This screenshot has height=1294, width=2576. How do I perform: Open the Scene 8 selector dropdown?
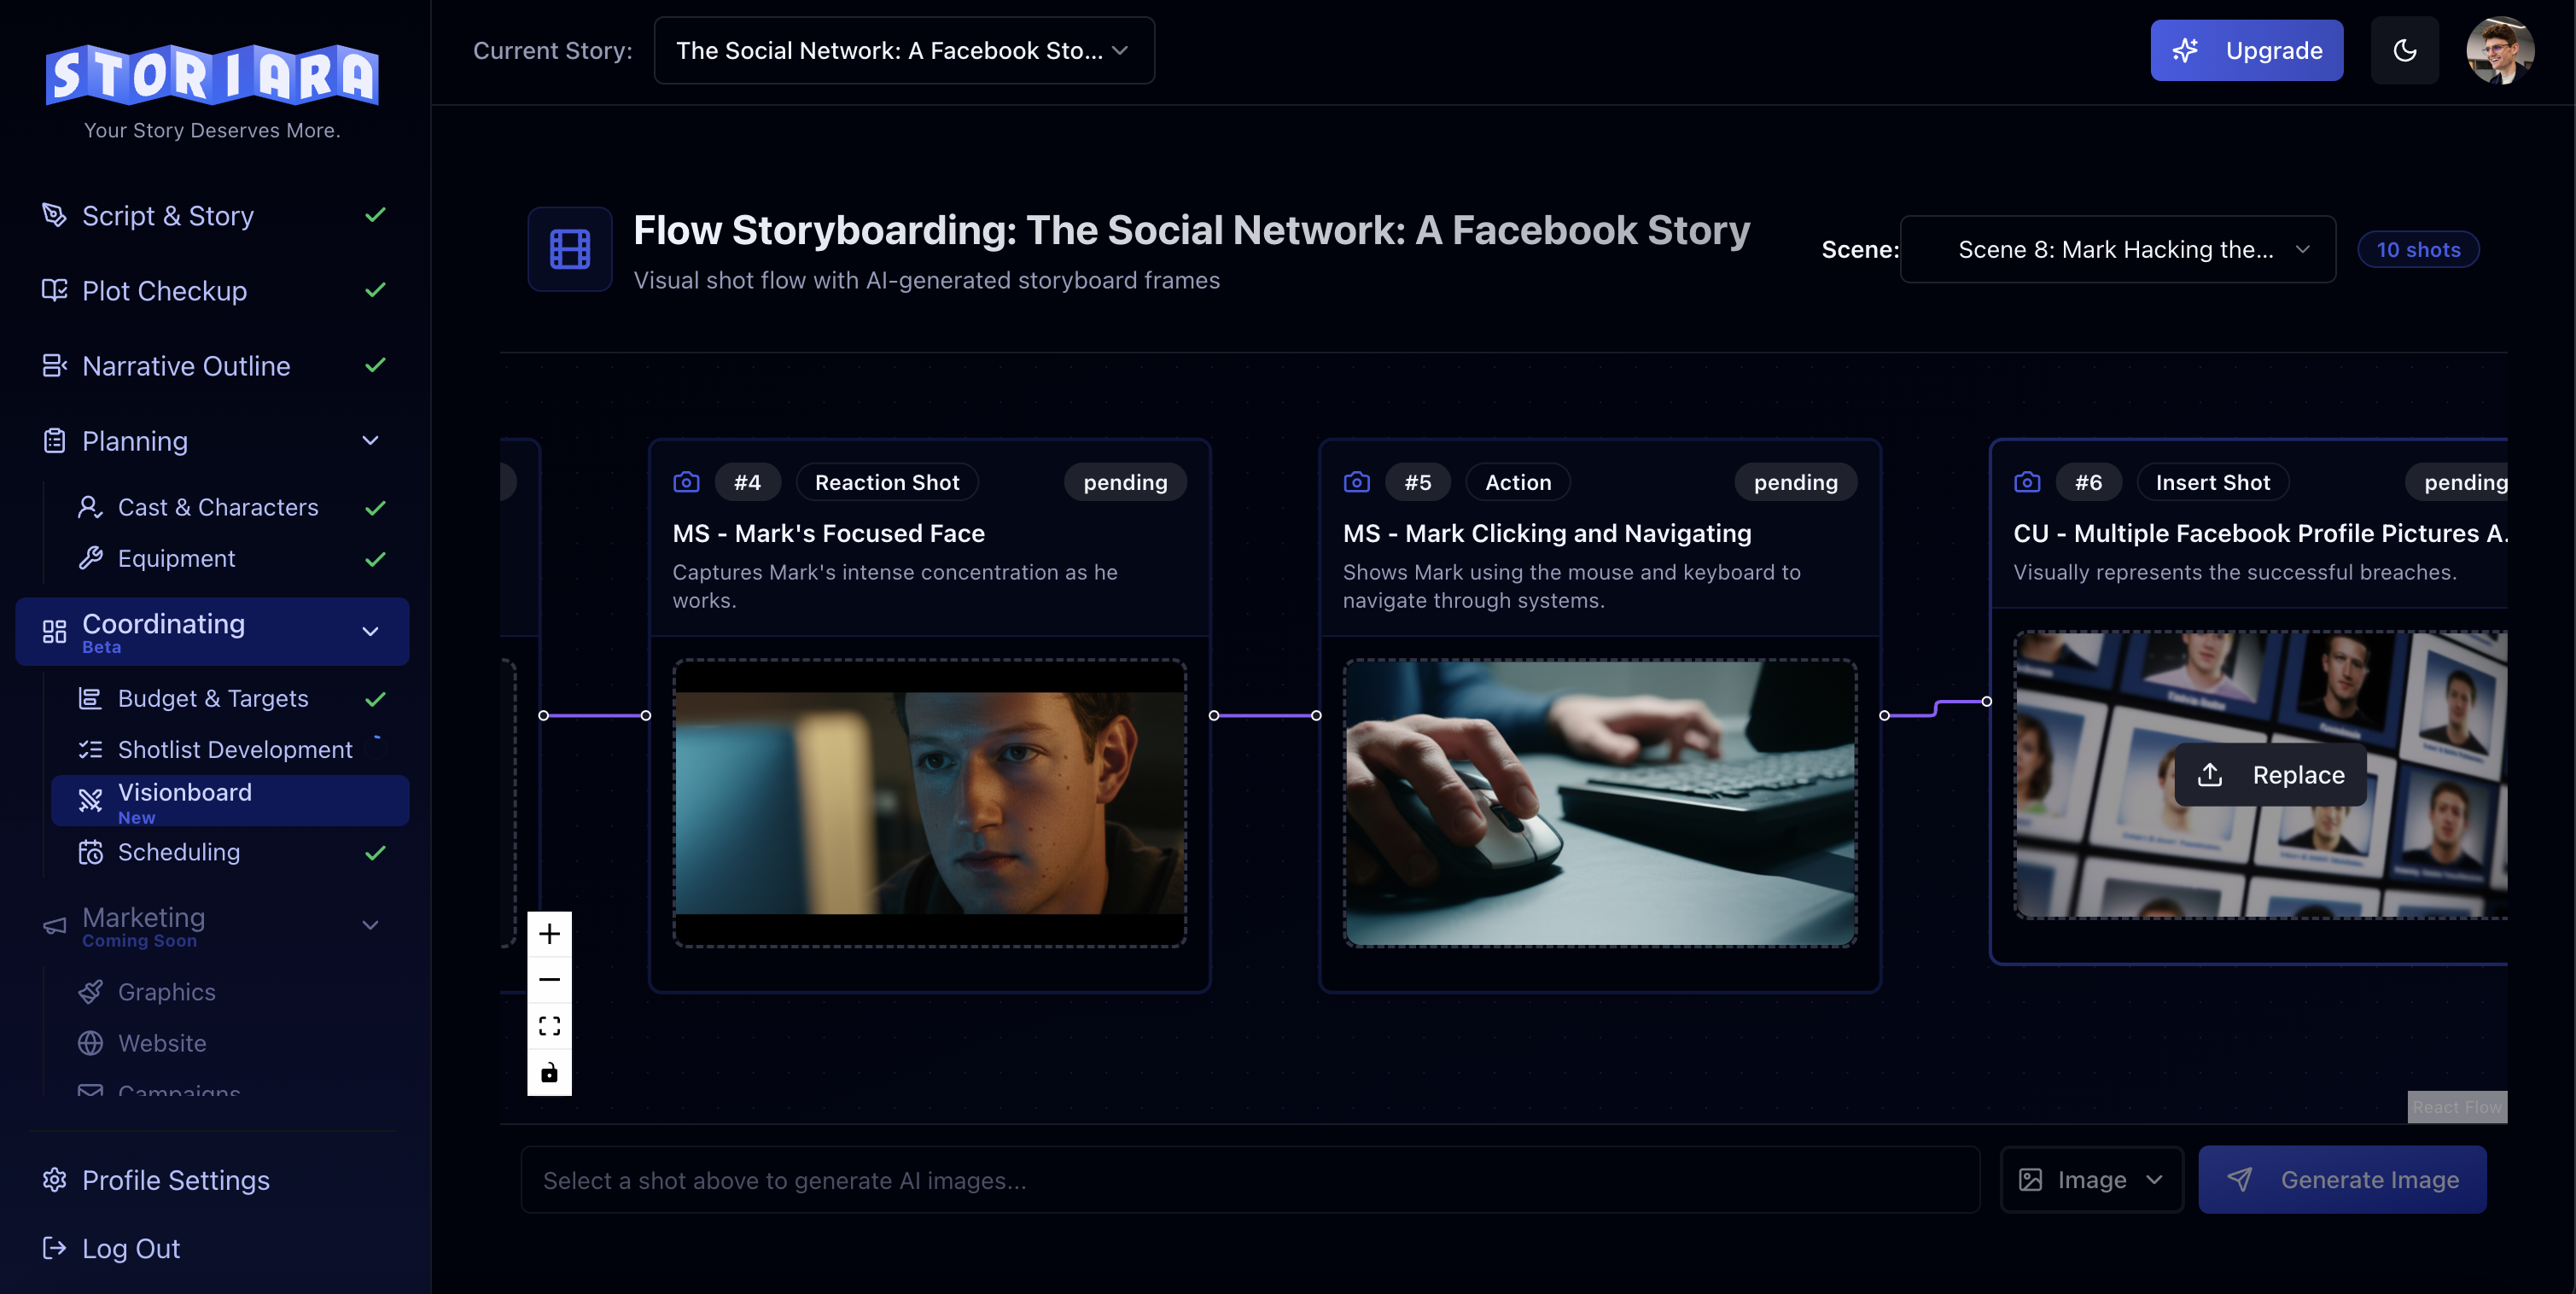(x=2117, y=249)
